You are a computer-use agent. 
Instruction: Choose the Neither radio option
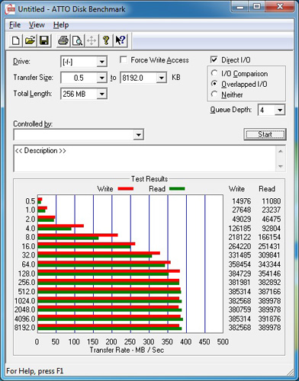coord(214,94)
